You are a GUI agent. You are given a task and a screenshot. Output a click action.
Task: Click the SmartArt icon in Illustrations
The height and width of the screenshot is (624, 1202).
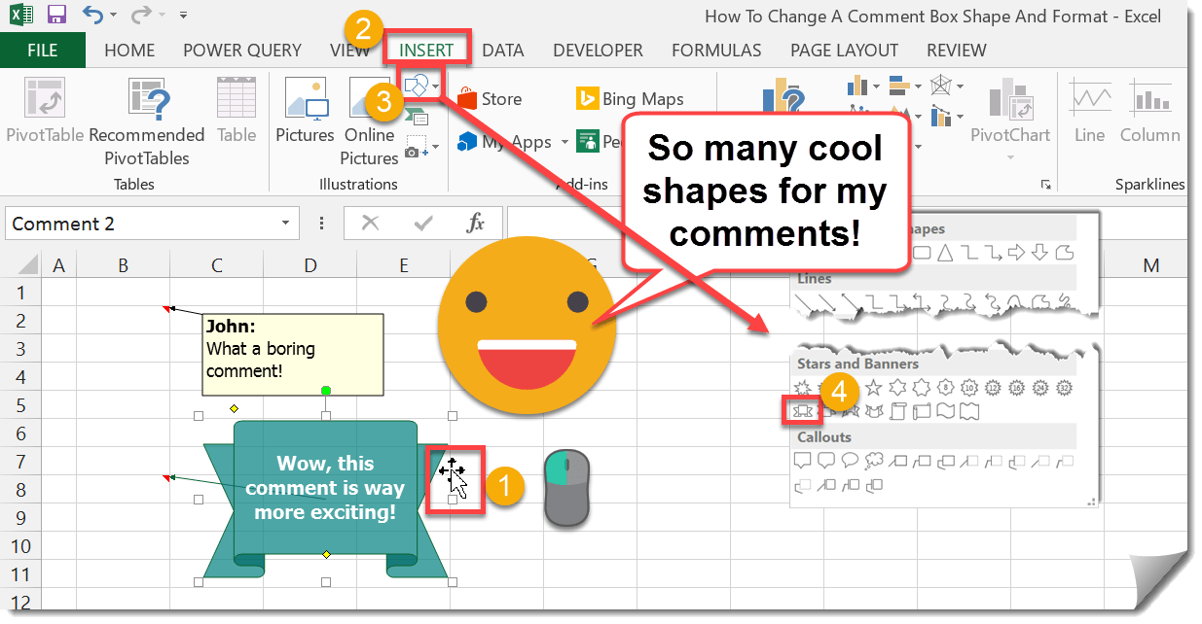pos(417,118)
